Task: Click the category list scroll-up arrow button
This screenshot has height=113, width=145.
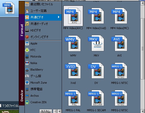Action: click(x=55, y=111)
